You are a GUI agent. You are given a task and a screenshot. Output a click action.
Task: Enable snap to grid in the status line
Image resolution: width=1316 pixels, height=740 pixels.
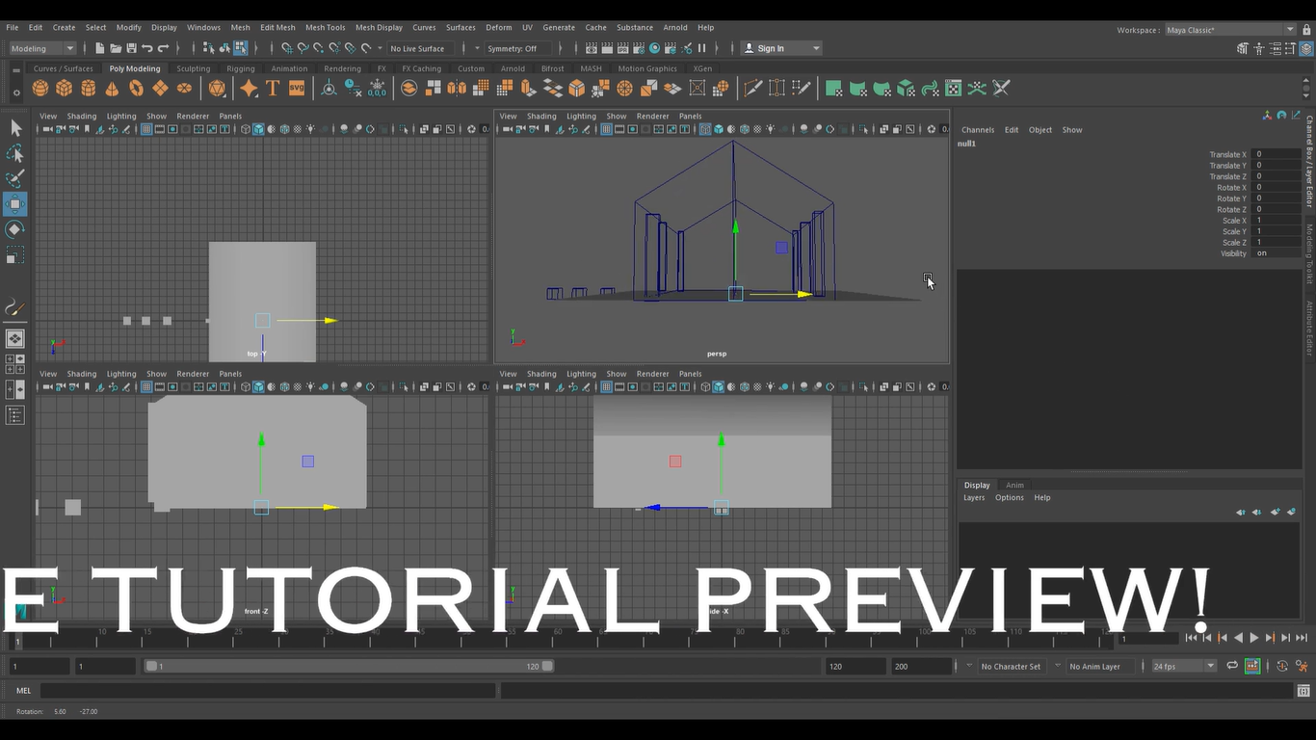coord(287,48)
